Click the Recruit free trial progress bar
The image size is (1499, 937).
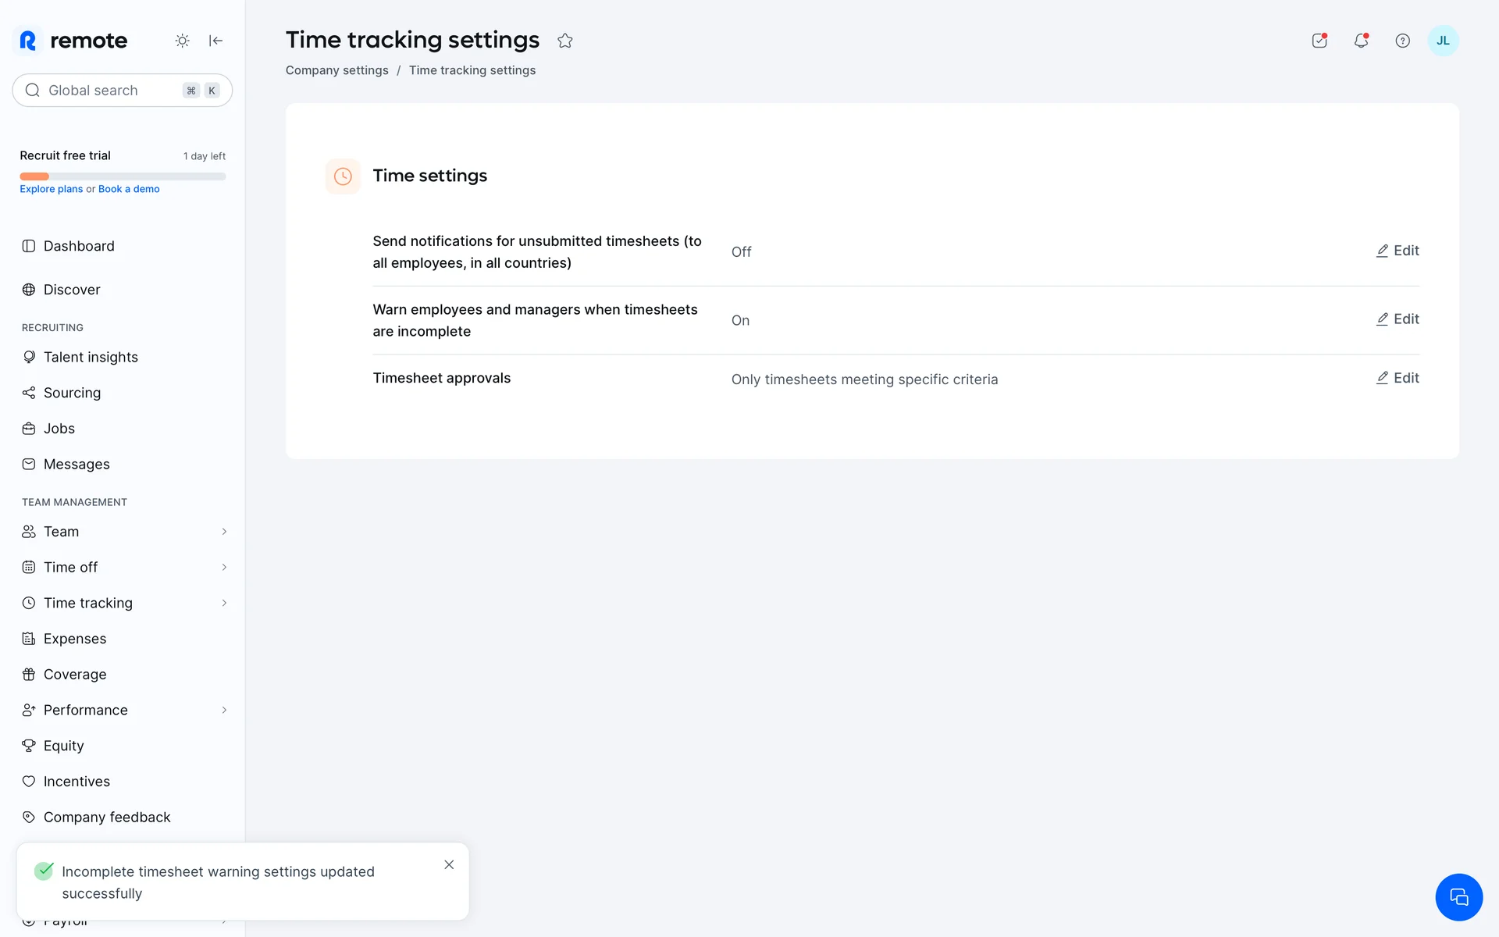[x=123, y=176]
